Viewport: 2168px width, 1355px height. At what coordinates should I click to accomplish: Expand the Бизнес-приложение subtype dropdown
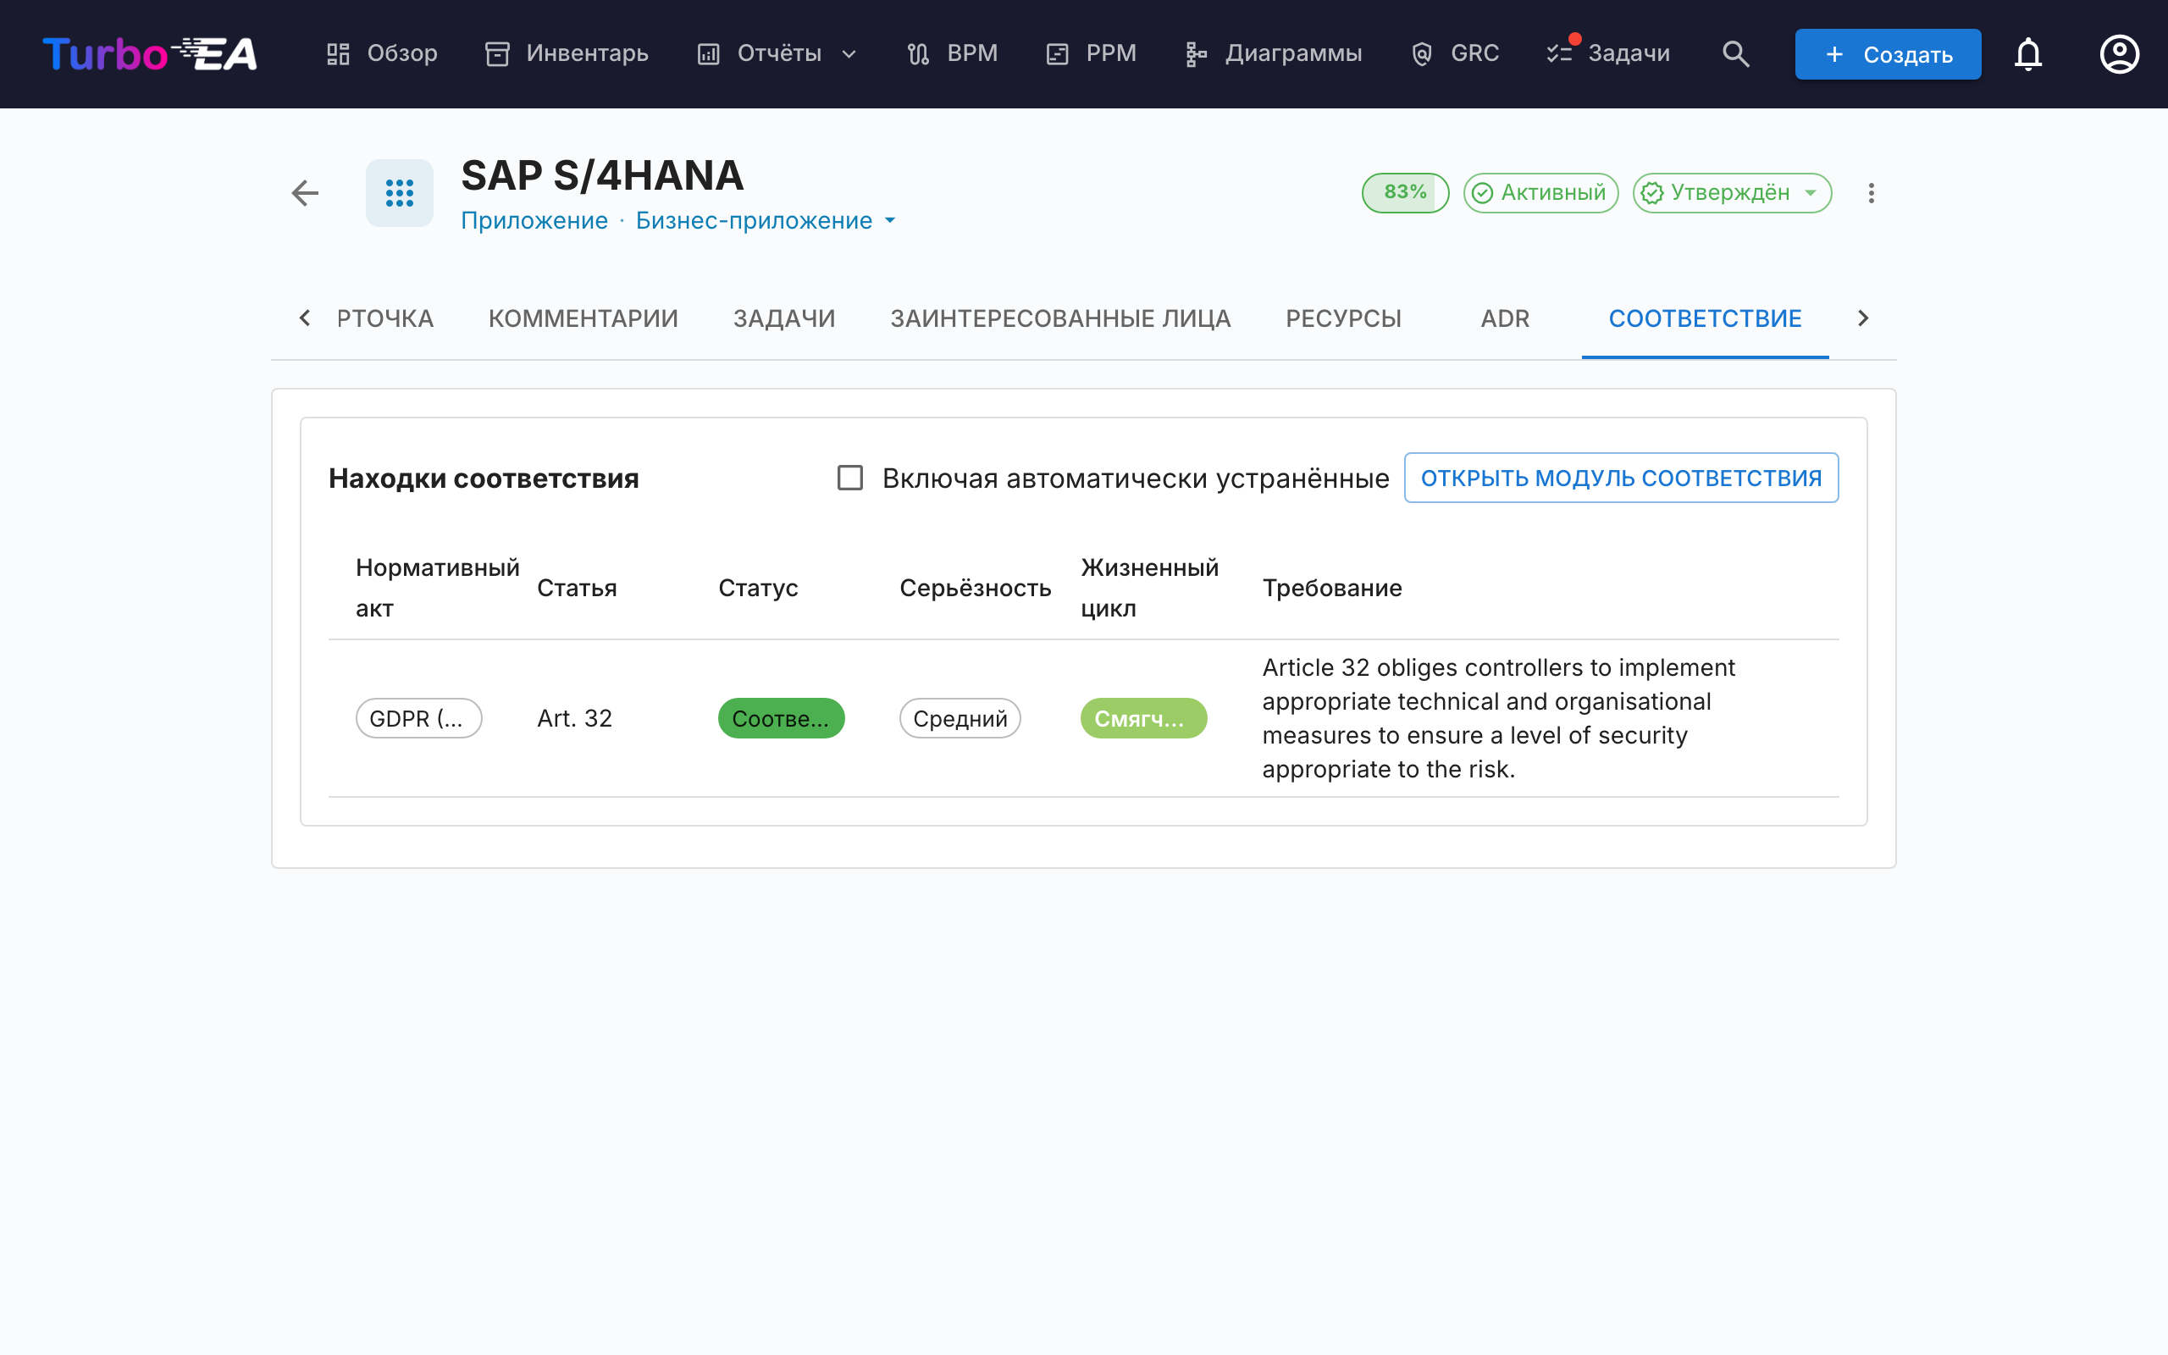coord(766,220)
